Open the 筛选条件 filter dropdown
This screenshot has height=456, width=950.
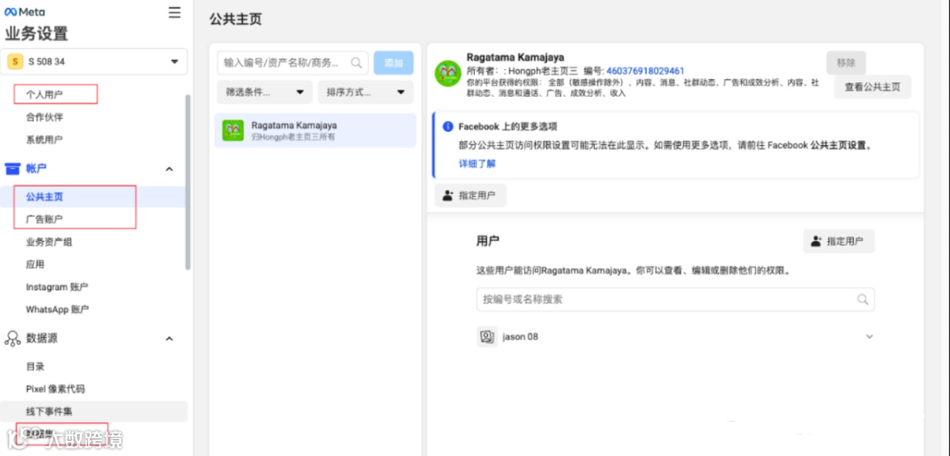(x=265, y=92)
